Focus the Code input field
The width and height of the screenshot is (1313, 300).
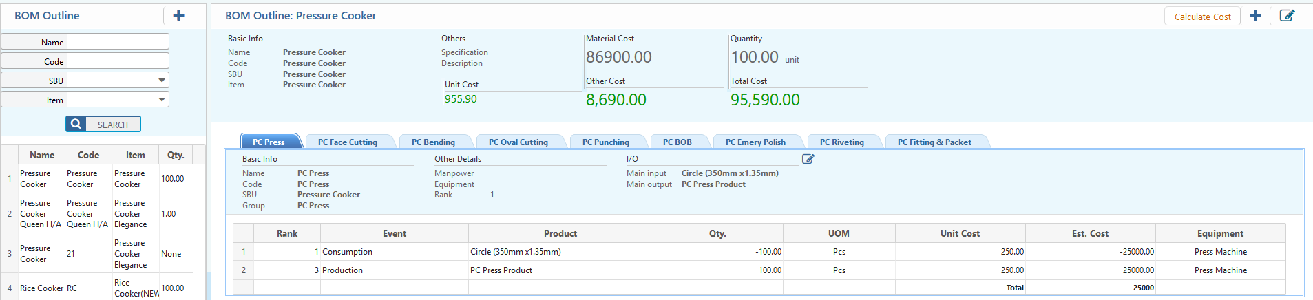pyautogui.click(x=118, y=61)
